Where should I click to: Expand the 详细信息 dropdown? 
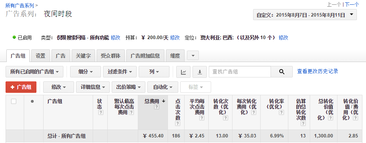click(93, 87)
